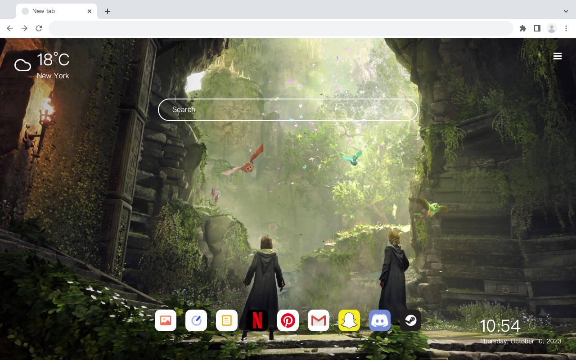Open the Gmail shortcut
This screenshot has height=360, width=576.
pos(319,320)
